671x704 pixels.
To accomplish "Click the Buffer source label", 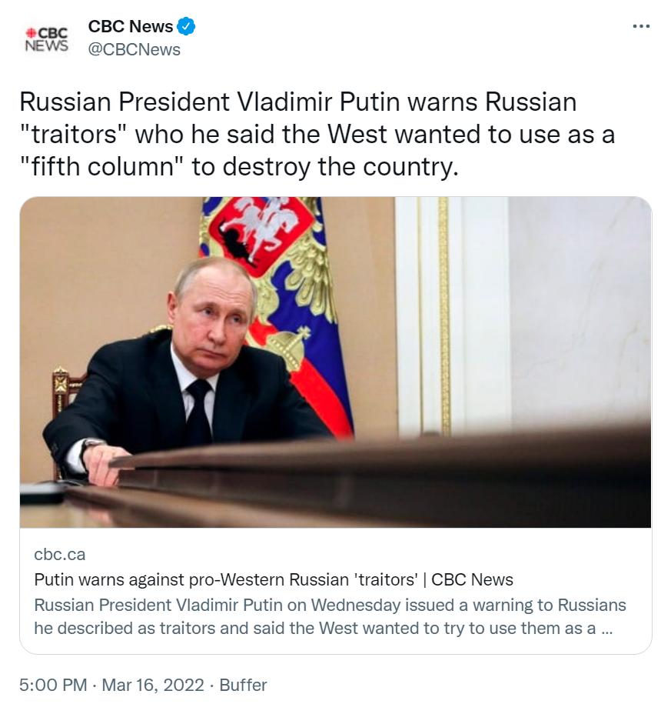I will click(243, 685).
